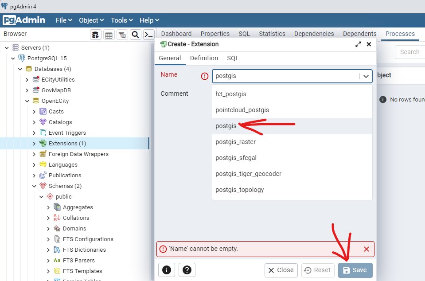Open the Dashboard tab
This screenshot has width=425, height=281.
tap(176, 34)
